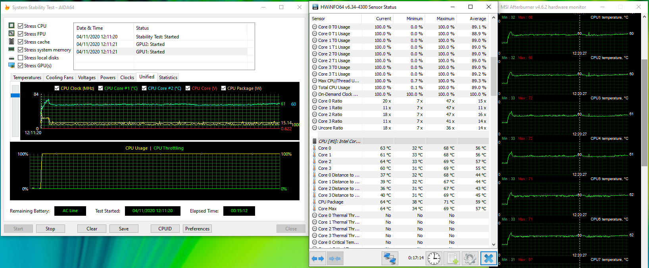Screen dimensions: 649x268
Task: Click the thermometer icon for Core Max row
Action: point(315,209)
